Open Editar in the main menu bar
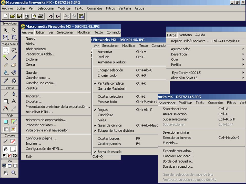This screenshot has width=246, height=184. click(21, 8)
